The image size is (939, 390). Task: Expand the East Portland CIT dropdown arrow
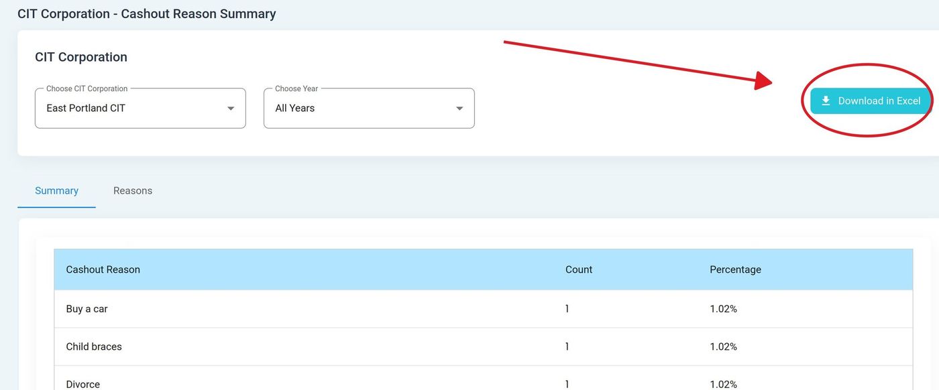point(231,109)
